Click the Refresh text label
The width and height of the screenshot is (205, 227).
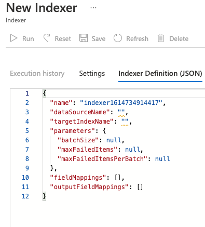click(138, 39)
